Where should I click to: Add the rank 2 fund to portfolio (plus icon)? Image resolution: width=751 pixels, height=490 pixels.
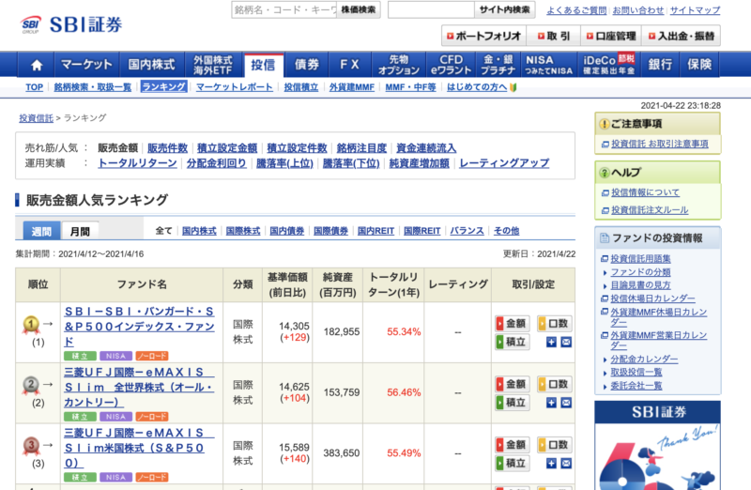click(551, 403)
